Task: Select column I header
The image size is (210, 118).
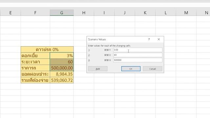Action: [x=104, y=13]
